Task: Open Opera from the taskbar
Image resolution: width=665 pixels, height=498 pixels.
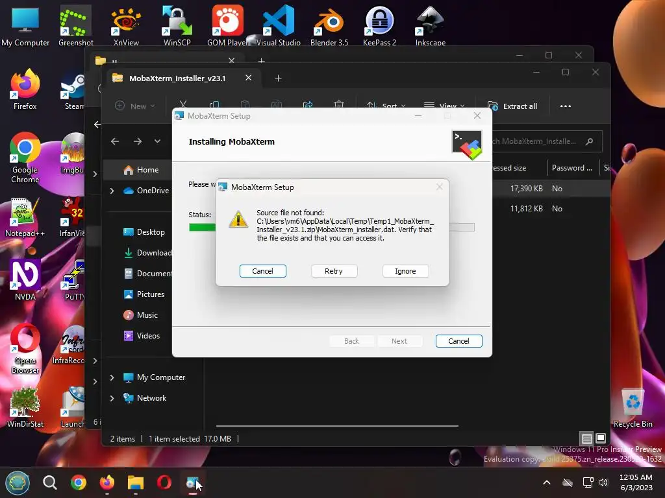Action: (x=164, y=482)
